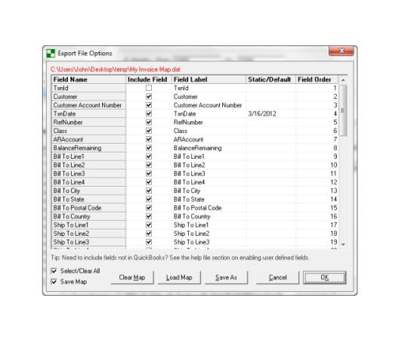The height and width of the screenshot is (341, 408).
Task: Select the BalanceRemaining field name cell
Action: [88, 148]
